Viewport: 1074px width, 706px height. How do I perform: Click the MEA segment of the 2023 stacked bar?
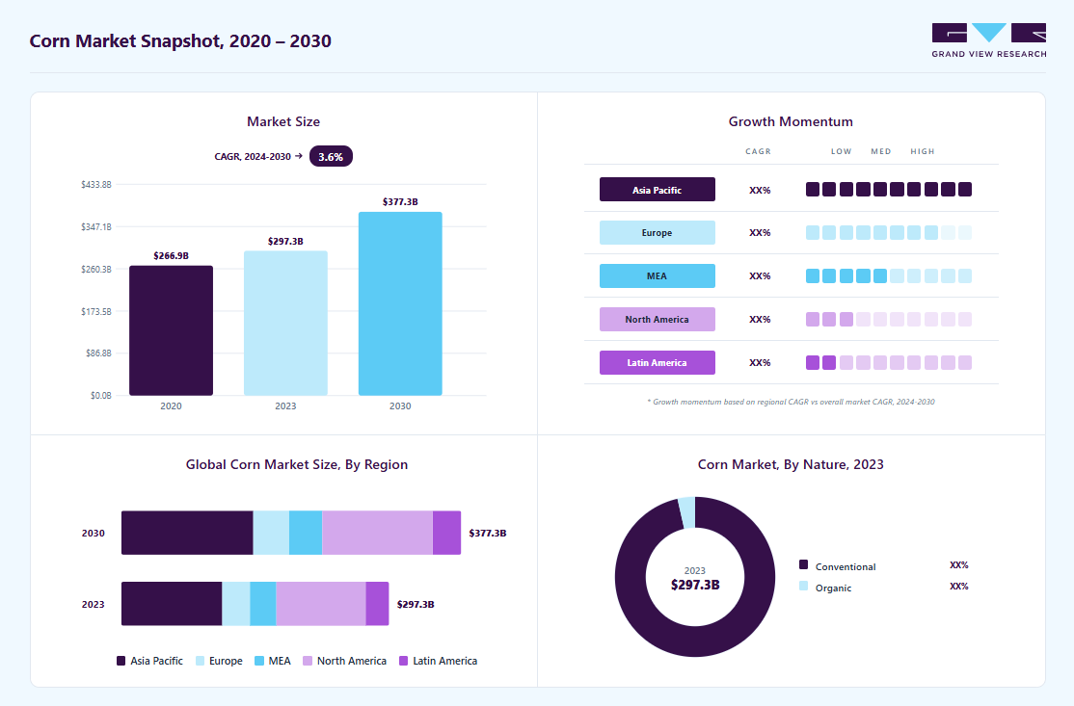click(263, 603)
